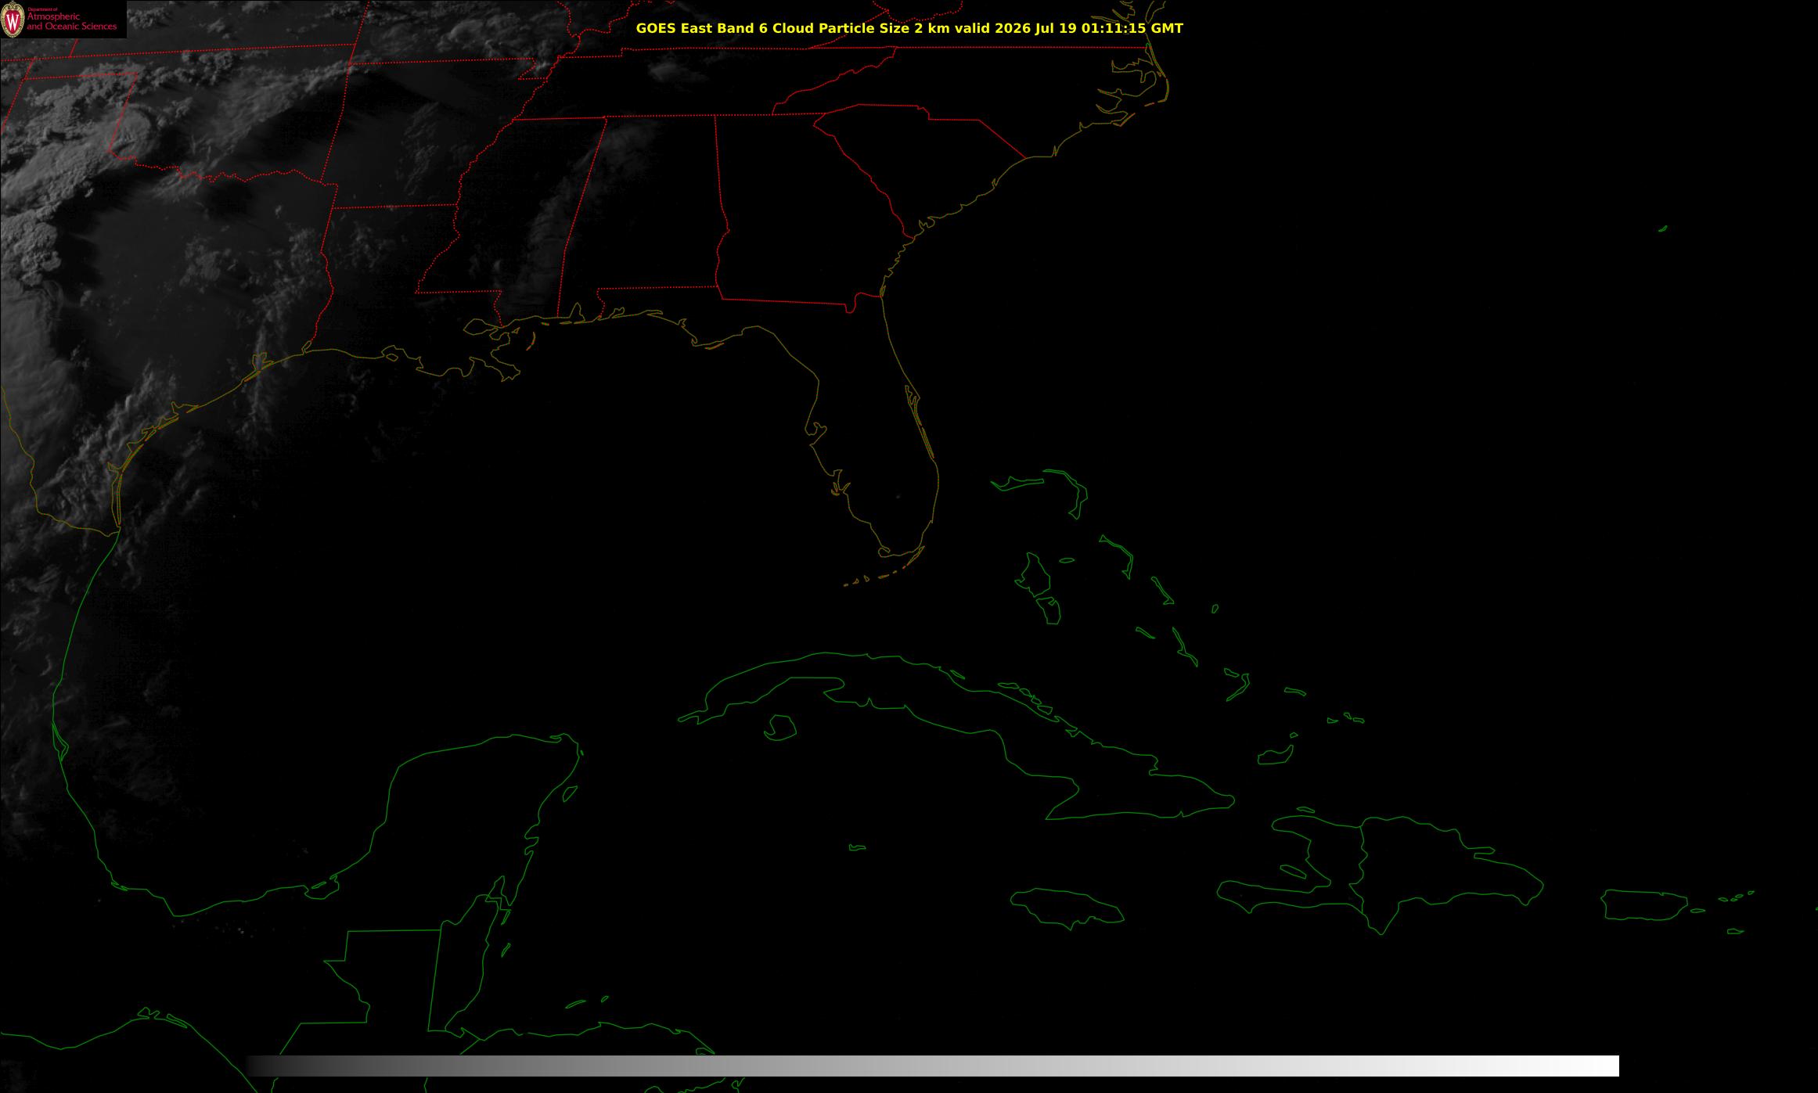Click the red W crest emblem
Screen dimensions: 1818x1093
tap(13, 20)
